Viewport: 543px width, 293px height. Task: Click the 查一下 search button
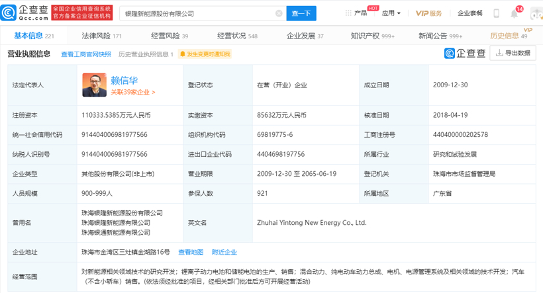click(301, 13)
